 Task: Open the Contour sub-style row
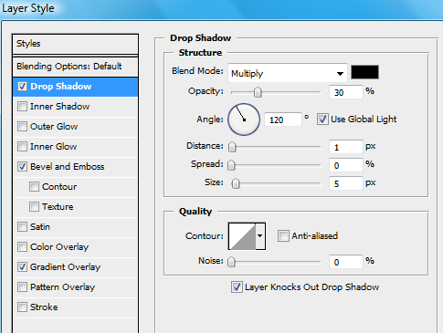(x=75, y=187)
